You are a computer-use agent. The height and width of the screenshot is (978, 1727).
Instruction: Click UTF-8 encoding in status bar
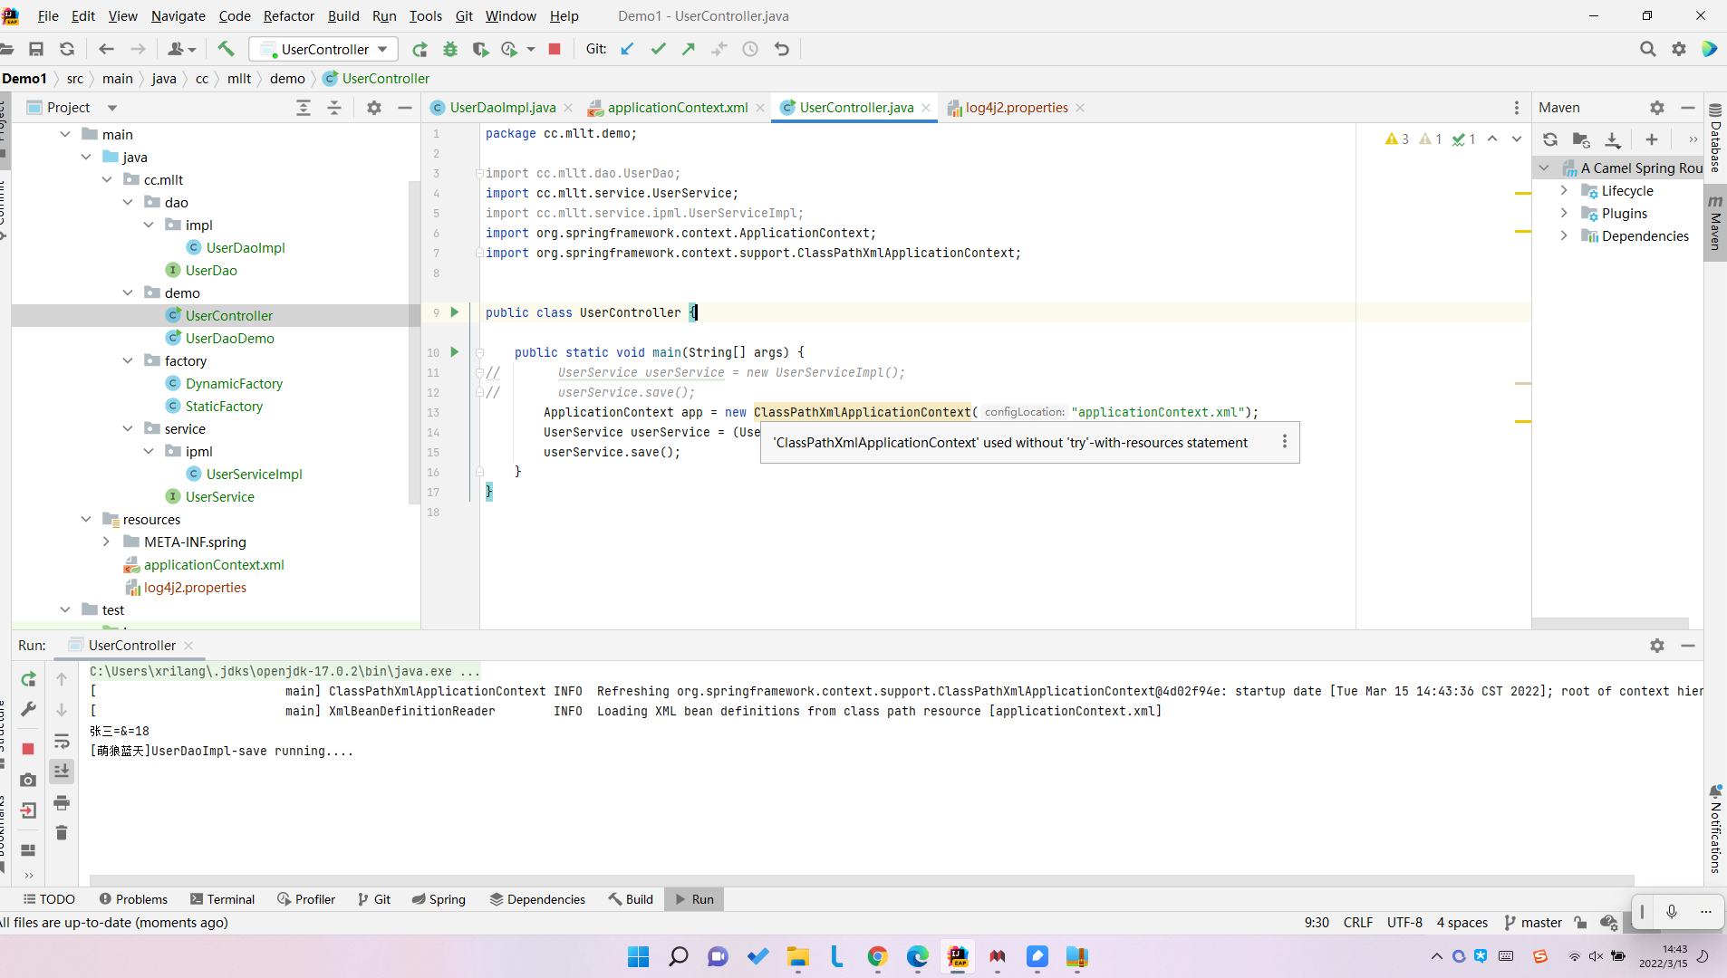[x=1404, y=922]
